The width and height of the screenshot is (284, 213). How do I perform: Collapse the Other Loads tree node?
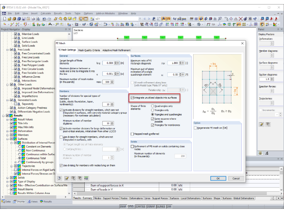pyautogui.click(x=7, y=84)
